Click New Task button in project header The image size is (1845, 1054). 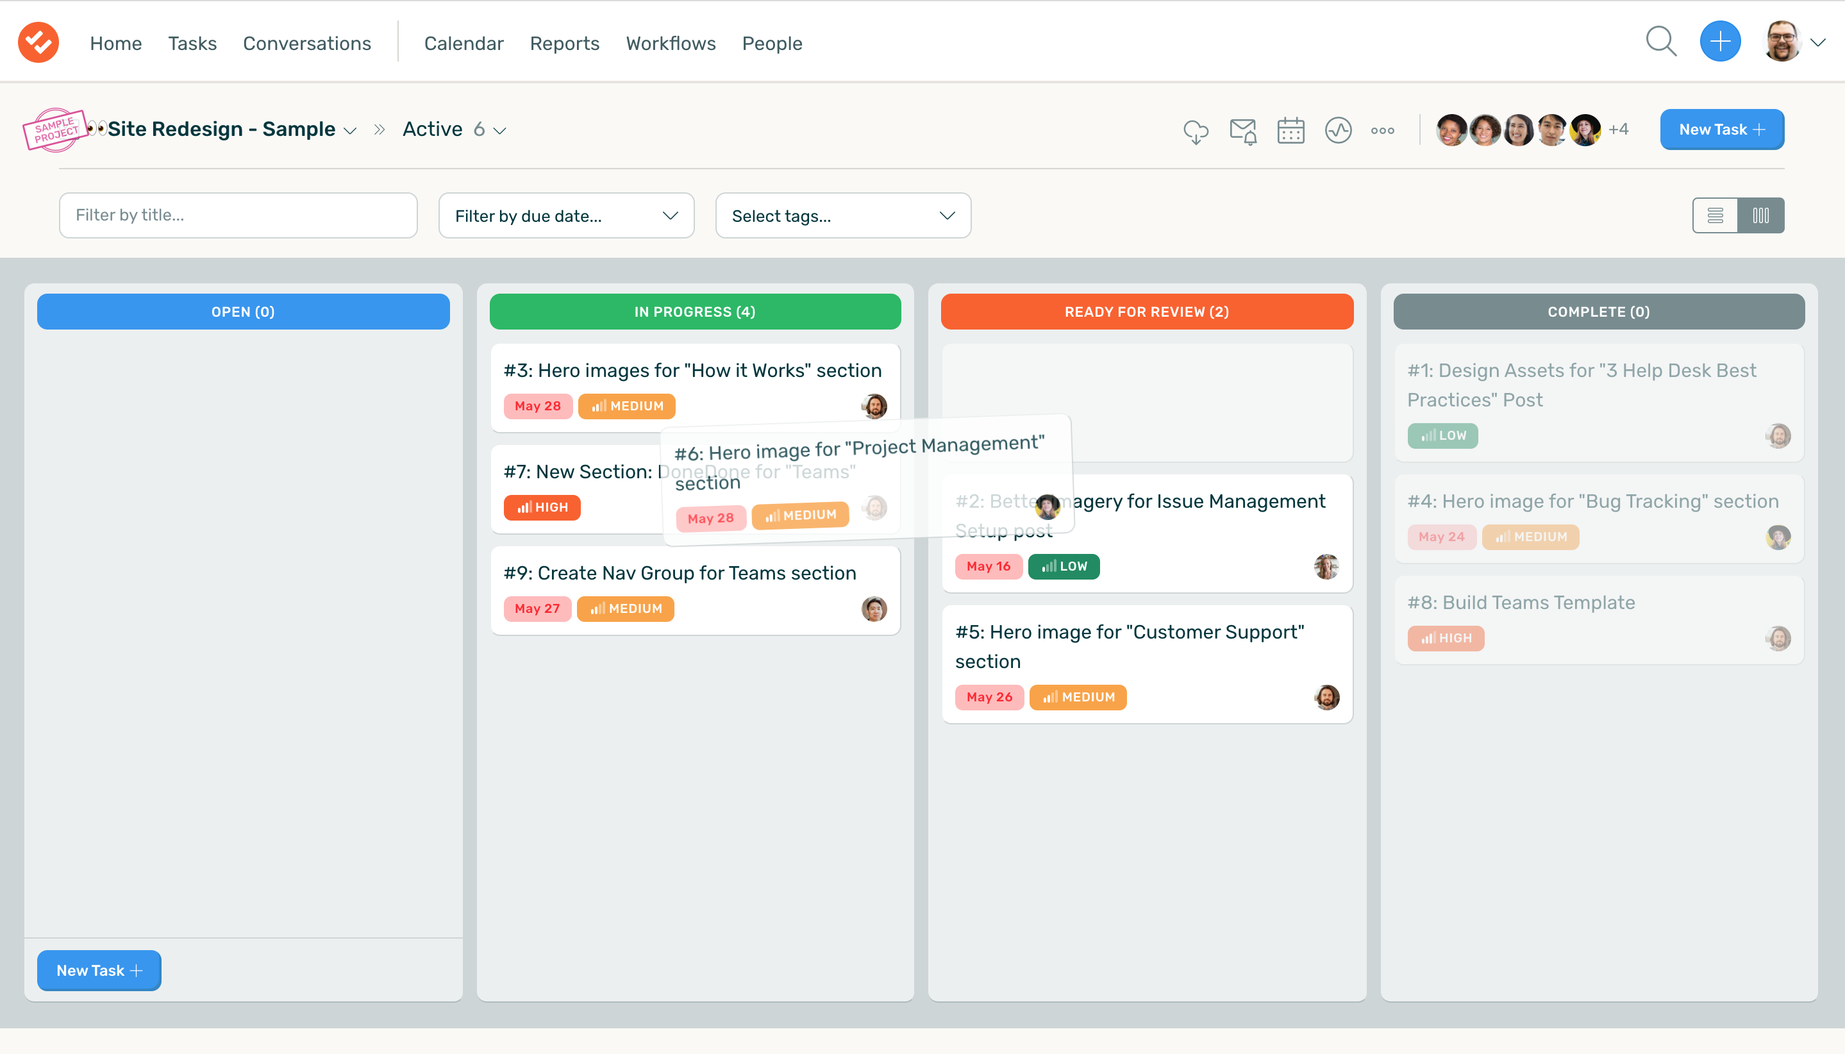[x=1721, y=130]
